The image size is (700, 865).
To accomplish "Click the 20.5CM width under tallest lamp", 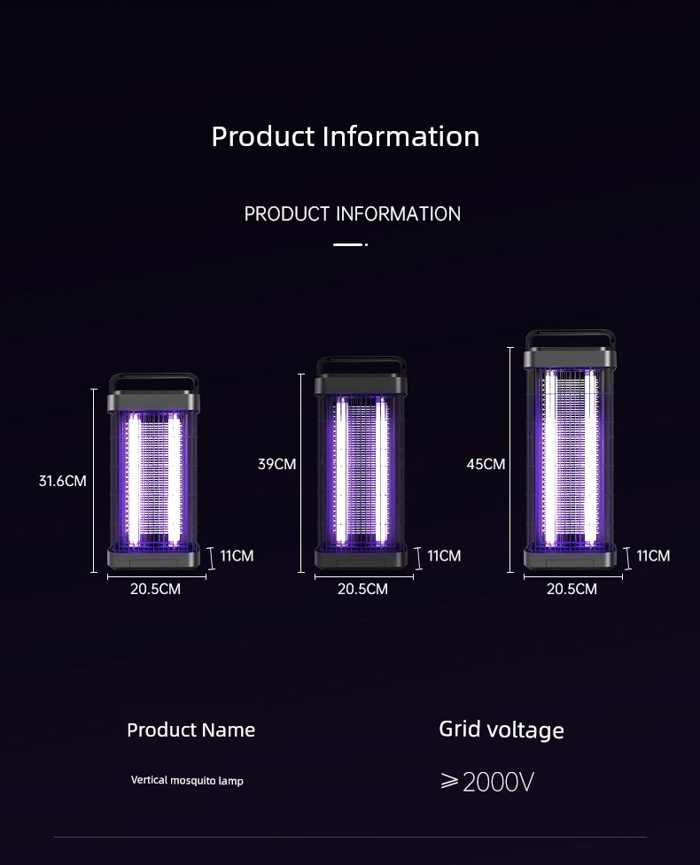I will (x=572, y=589).
